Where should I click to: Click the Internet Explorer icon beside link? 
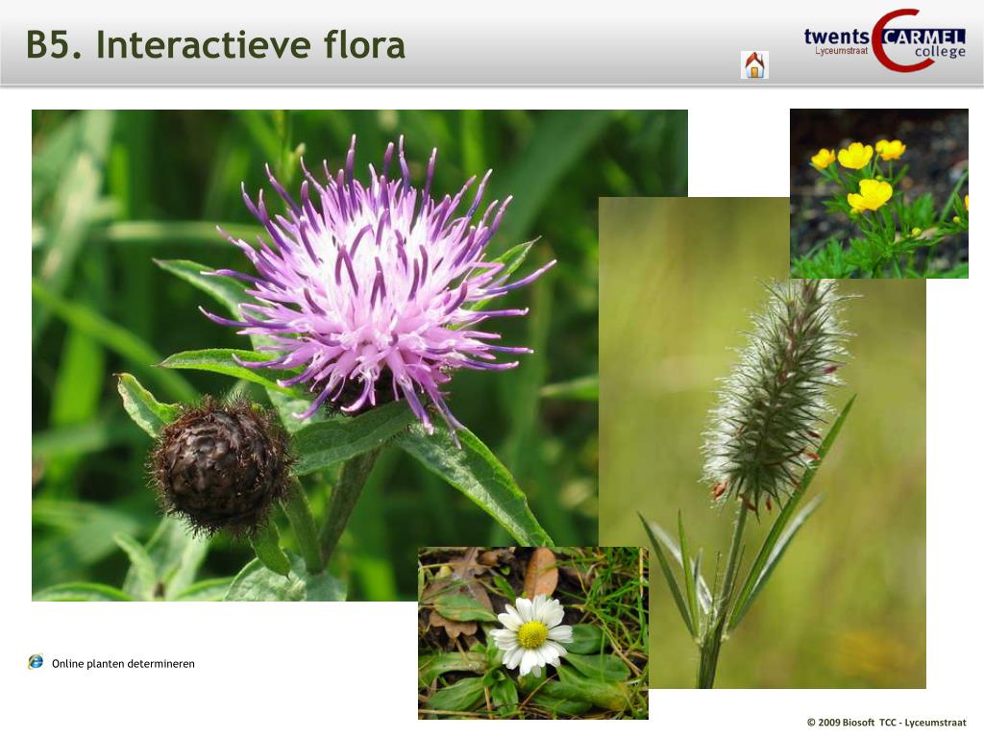pyautogui.click(x=36, y=662)
